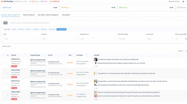
Task: Apply the Tháng trước quick filter
Action: pos(52,29)
